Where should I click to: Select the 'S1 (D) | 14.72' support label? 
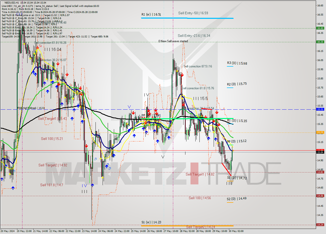(x=237, y=178)
